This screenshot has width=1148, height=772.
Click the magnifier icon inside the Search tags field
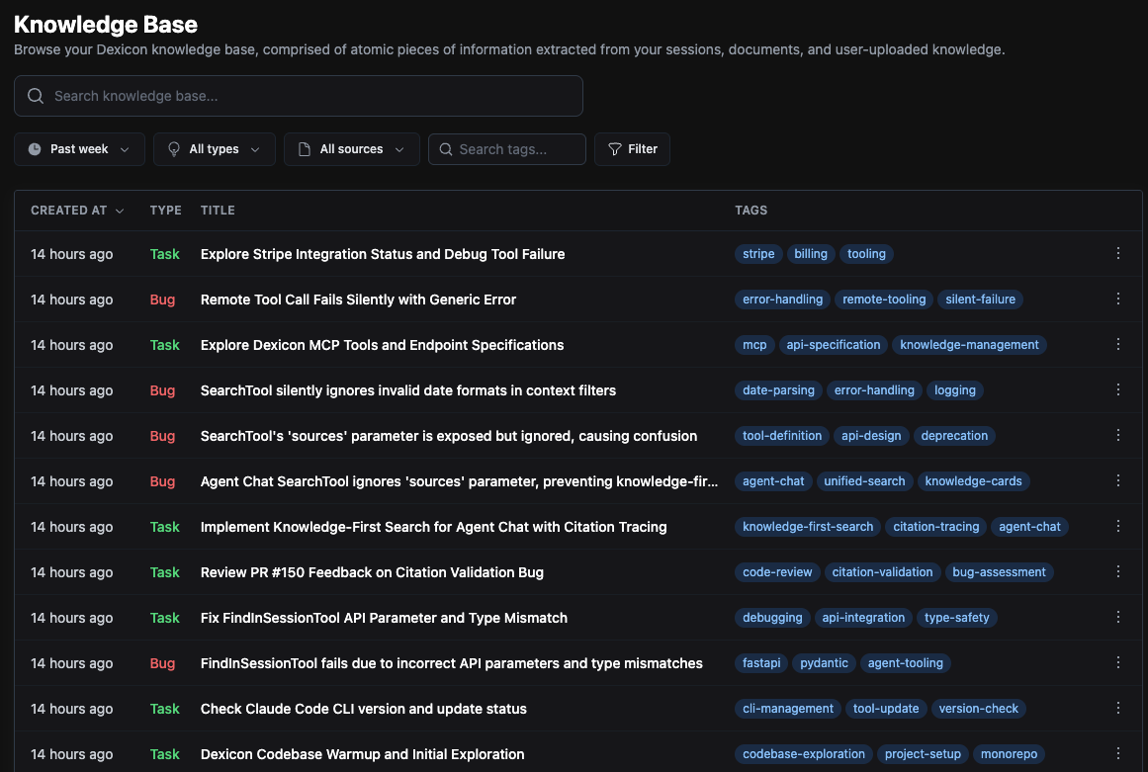pyautogui.click(x=445, y=148)
